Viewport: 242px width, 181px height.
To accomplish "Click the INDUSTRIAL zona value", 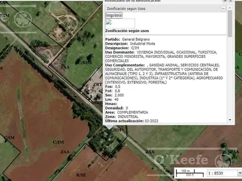I will (x=128, y=117).
